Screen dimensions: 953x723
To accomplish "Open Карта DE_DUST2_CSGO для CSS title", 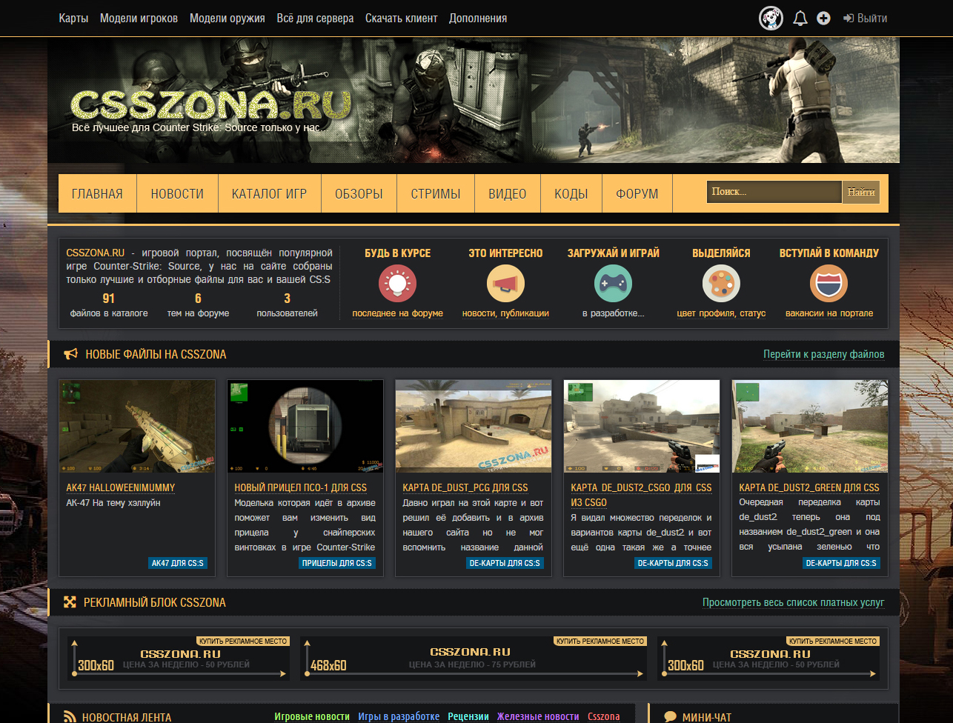I will (x=641, y=495).
